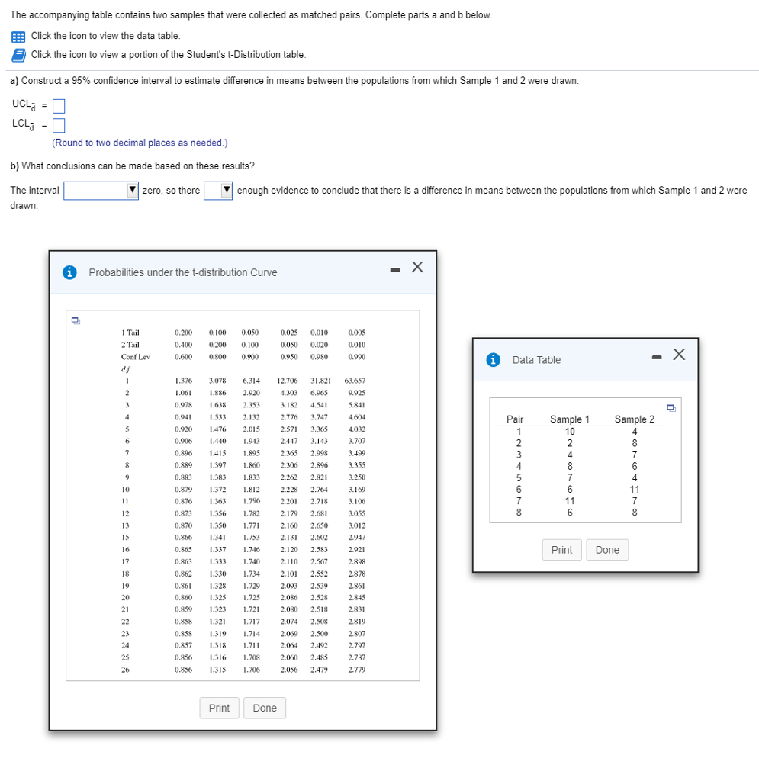Select the 'Sample 2' column header
Image resolution: width=759 pixels, height=781 pixels.
635,419
